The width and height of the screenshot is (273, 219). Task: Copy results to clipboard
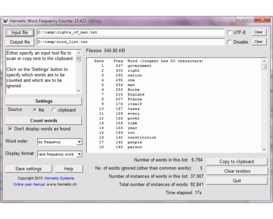(237, 162)
